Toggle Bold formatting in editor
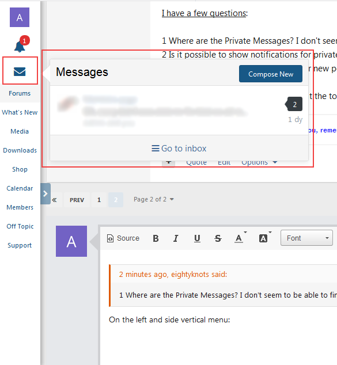The width and height of the screenshot is (337, 365). [x=156, y=238]
